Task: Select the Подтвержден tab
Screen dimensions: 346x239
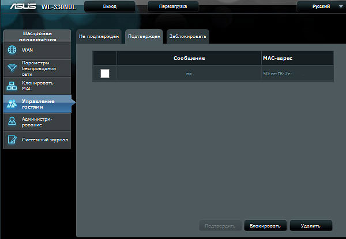Action: click(x=144, y=37)
